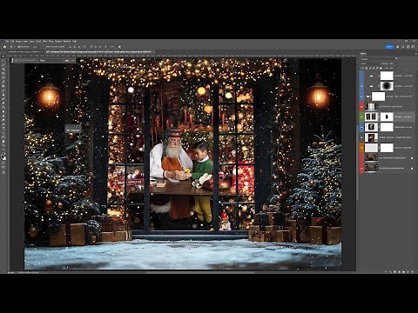Select the orange-labeled layer's thumbnail

coord(371,148)
